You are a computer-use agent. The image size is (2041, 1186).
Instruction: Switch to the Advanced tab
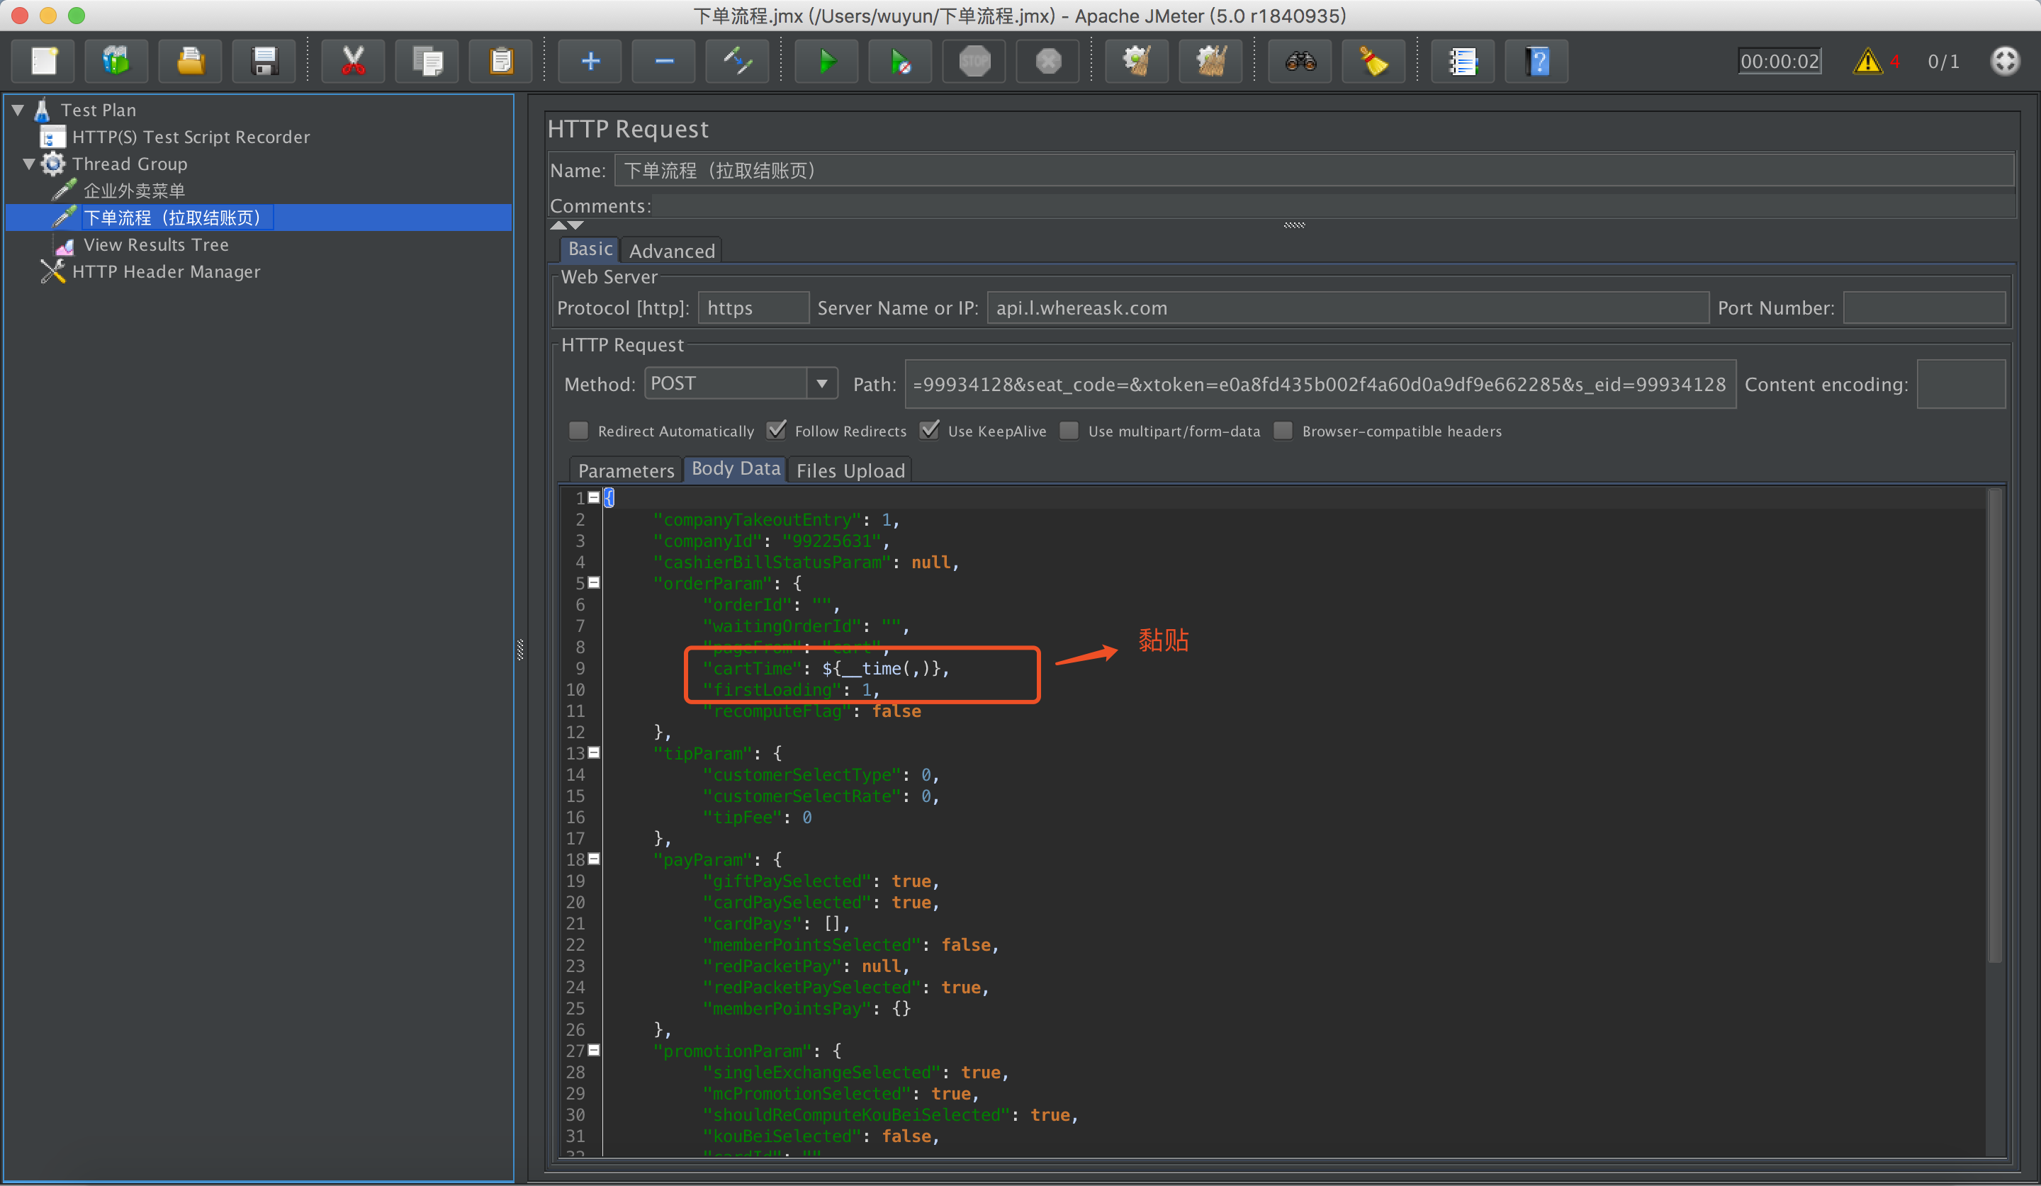[671, 251]
